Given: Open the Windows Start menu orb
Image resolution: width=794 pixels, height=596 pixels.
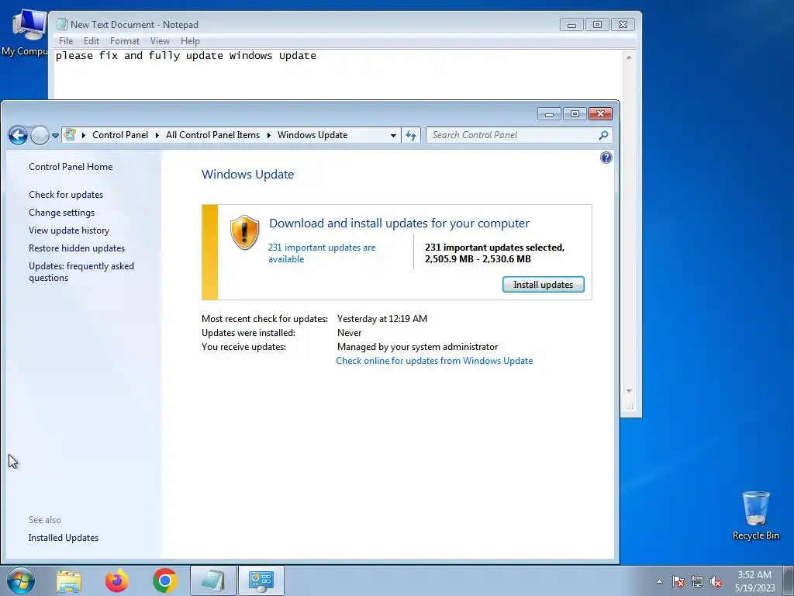Looking at the screenshot, I should [21, 580].
